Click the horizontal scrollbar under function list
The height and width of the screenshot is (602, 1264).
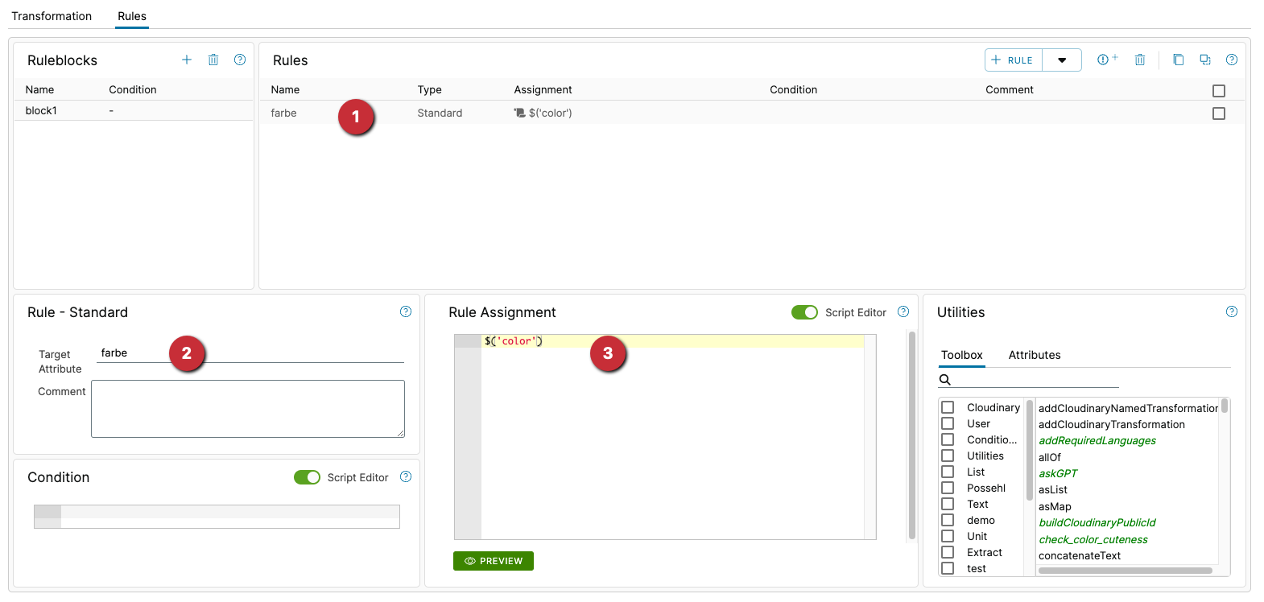(x=1125, y=571)
